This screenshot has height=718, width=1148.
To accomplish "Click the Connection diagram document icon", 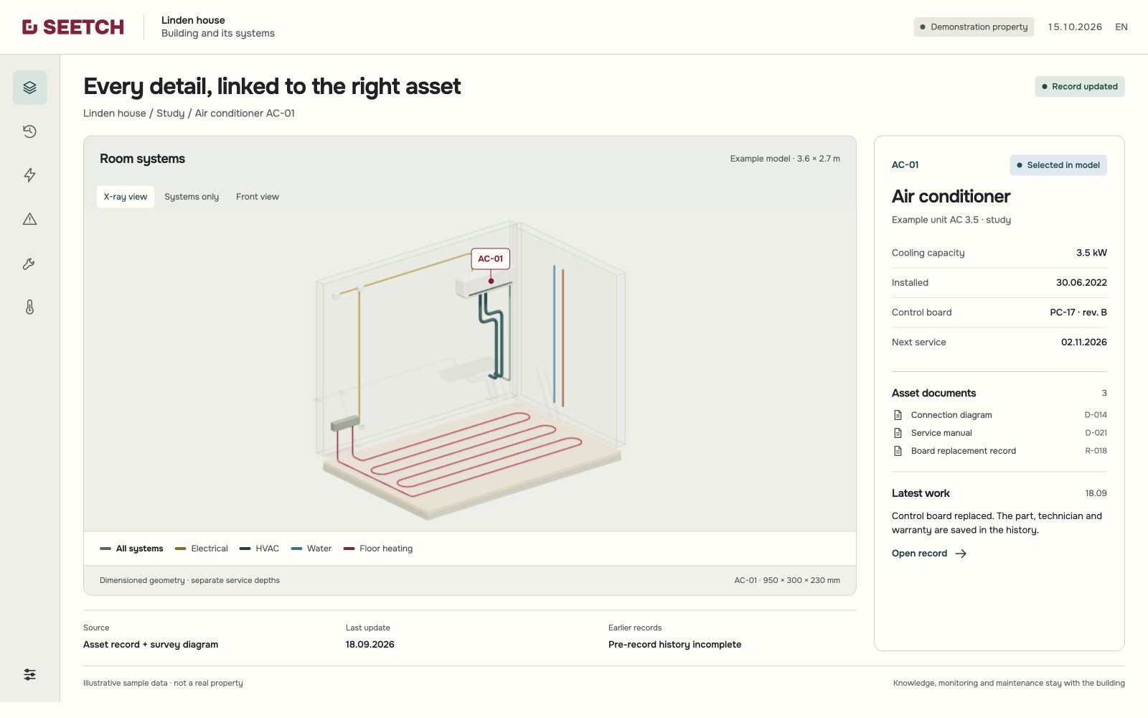I will 898,415.
